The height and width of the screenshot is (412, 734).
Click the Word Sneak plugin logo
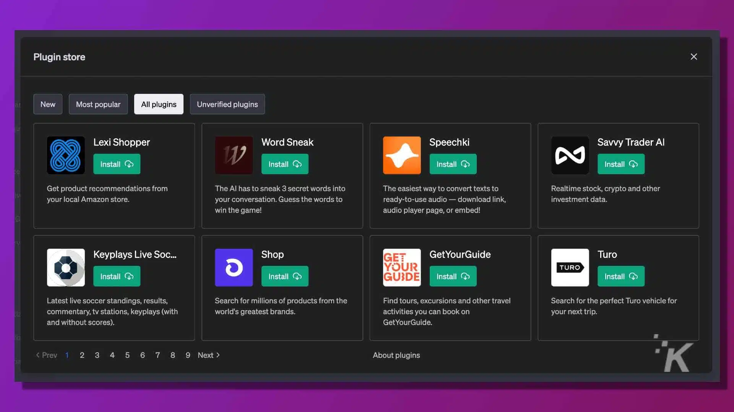[x=234, y=155]
